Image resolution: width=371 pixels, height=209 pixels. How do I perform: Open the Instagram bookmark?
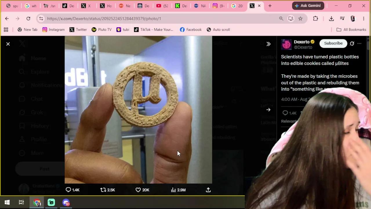pyautogui.click(x=54, y=30)
